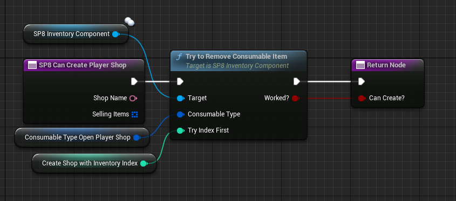The width and height of the screenshot is (456, 201).
Task: Select the SP8 Inventory Component variable node
Action: coord(76,34)
